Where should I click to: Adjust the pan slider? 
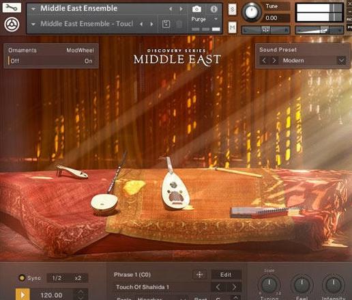(265, 30)
